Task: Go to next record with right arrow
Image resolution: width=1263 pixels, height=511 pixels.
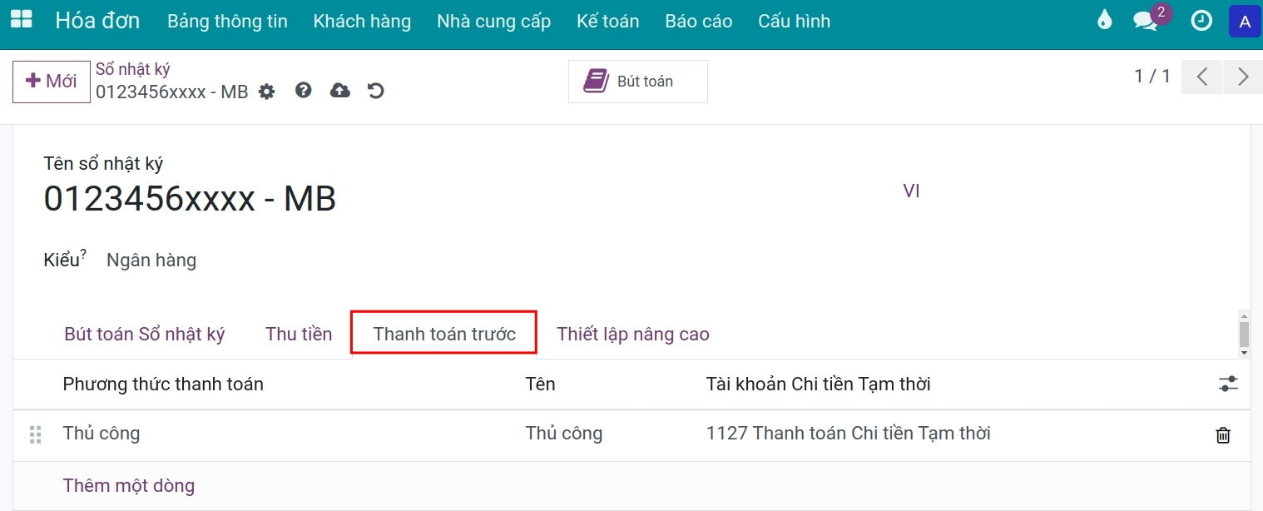Action: (x=1243, y=76)
